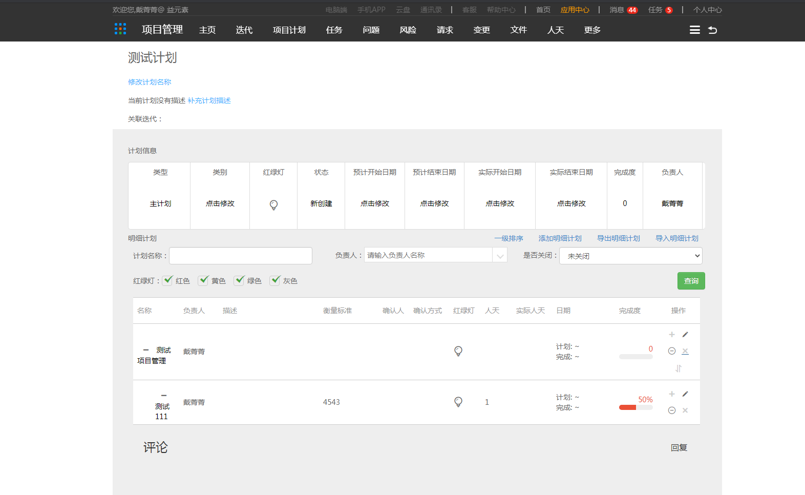Image resolution: width=805 pixels, height=495 pixels.
Task: Open the 更多 menu in navbar
Action: tap(592, 30)
